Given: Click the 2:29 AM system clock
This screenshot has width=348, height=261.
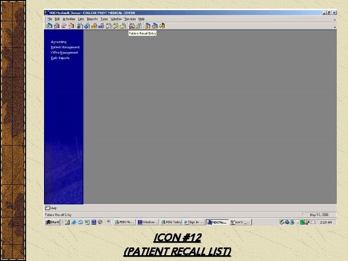Looking at the screenshot, I should point(326,222).
